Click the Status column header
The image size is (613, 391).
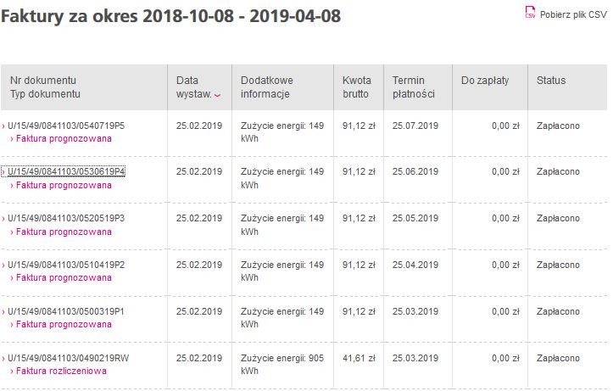[551, 80]
